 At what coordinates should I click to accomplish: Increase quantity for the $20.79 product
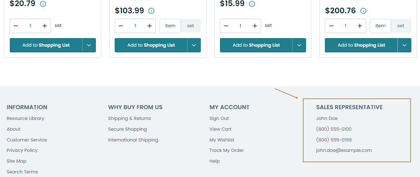(x=45, y=26)
